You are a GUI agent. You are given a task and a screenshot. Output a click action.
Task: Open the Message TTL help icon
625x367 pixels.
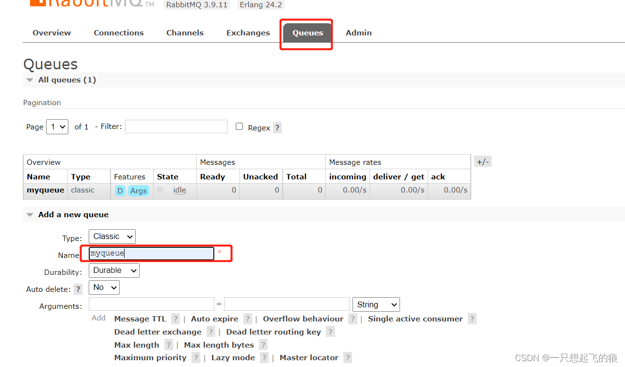click(175, 319)
